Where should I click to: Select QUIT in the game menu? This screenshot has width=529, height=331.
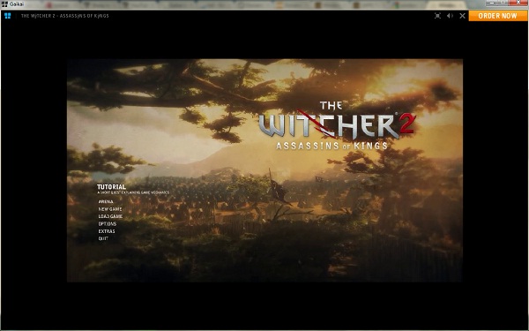[103, 238]
